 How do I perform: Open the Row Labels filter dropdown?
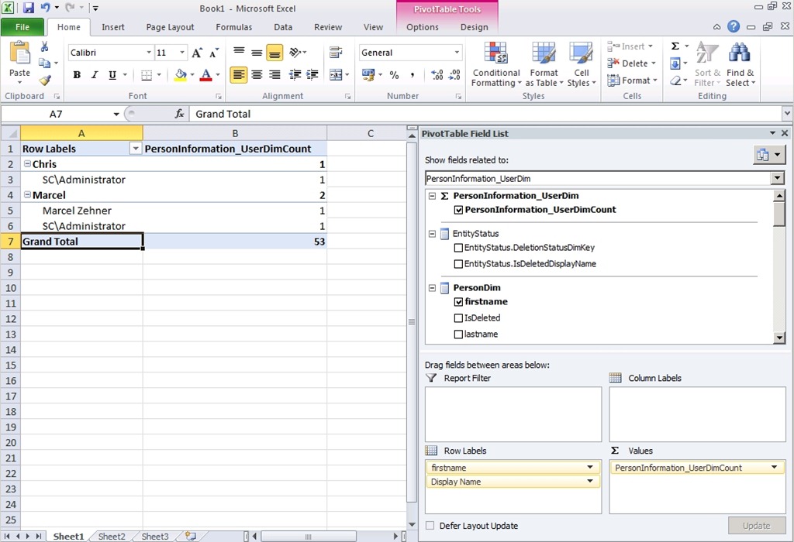point(136,149)
